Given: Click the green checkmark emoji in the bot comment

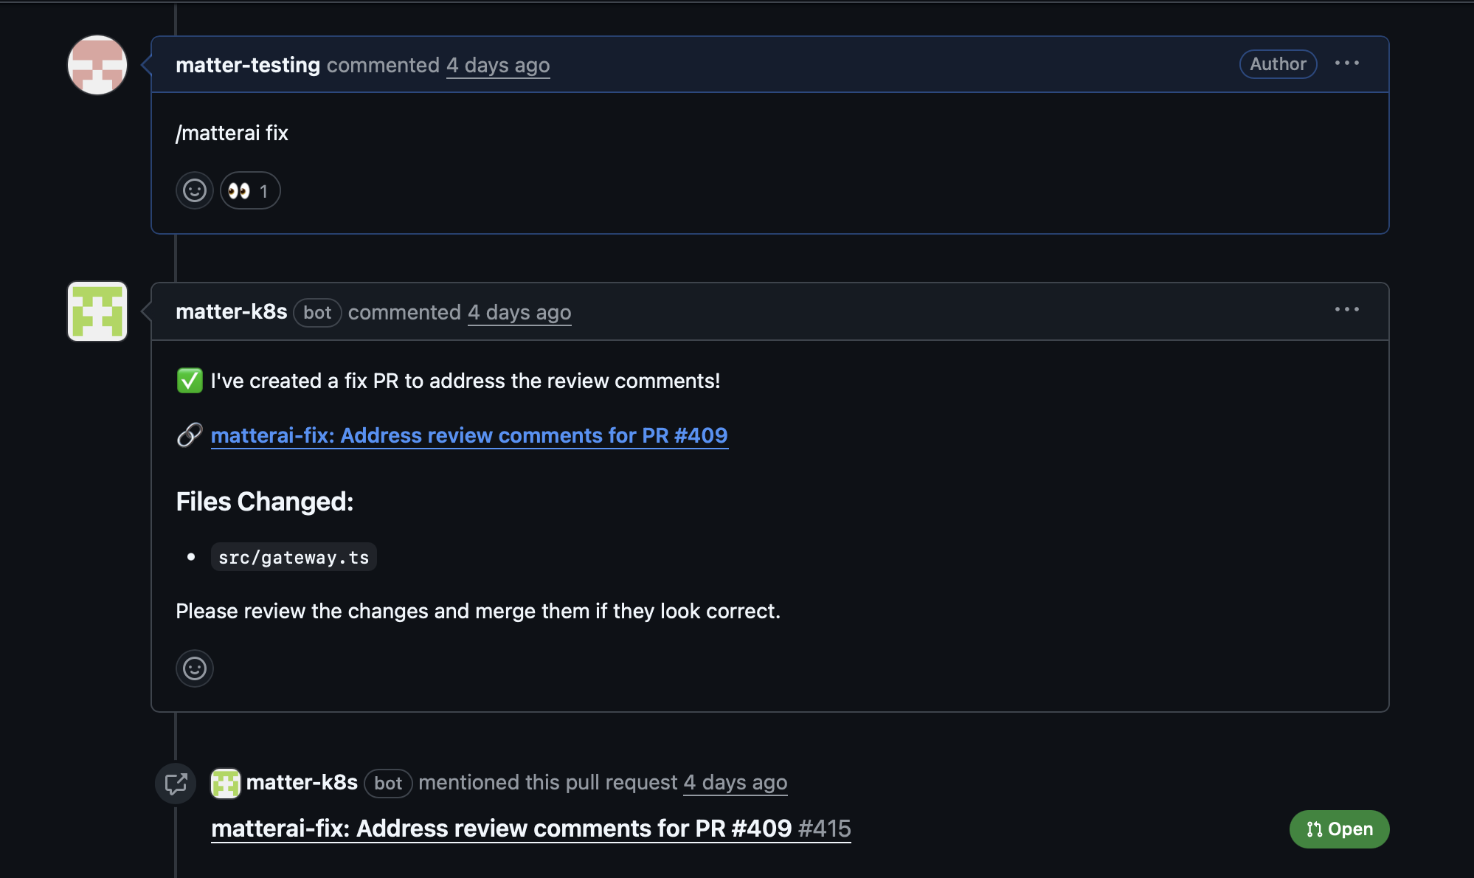Looking at the screenshot, I should (189, 380).
